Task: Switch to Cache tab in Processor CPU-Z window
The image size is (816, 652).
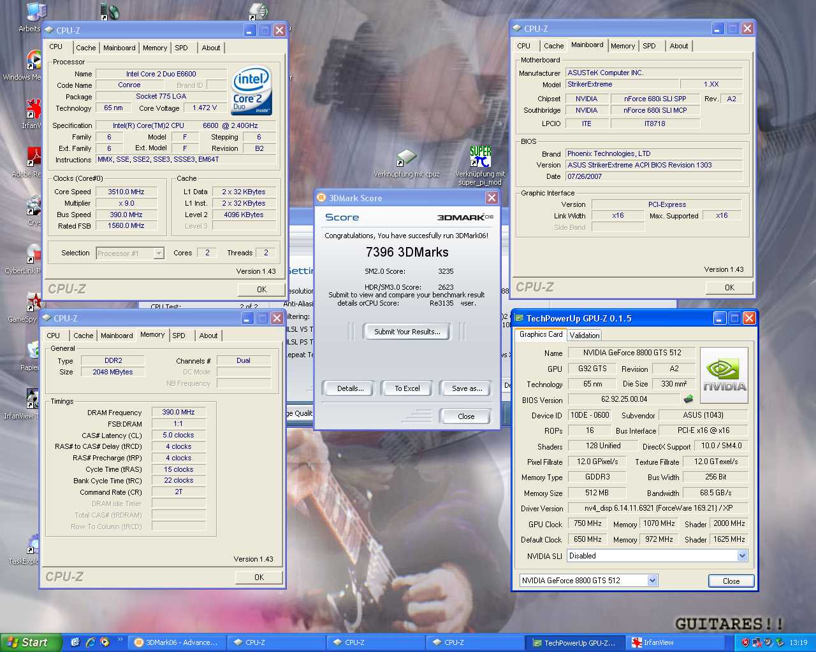Action: (x=86, y=48)
